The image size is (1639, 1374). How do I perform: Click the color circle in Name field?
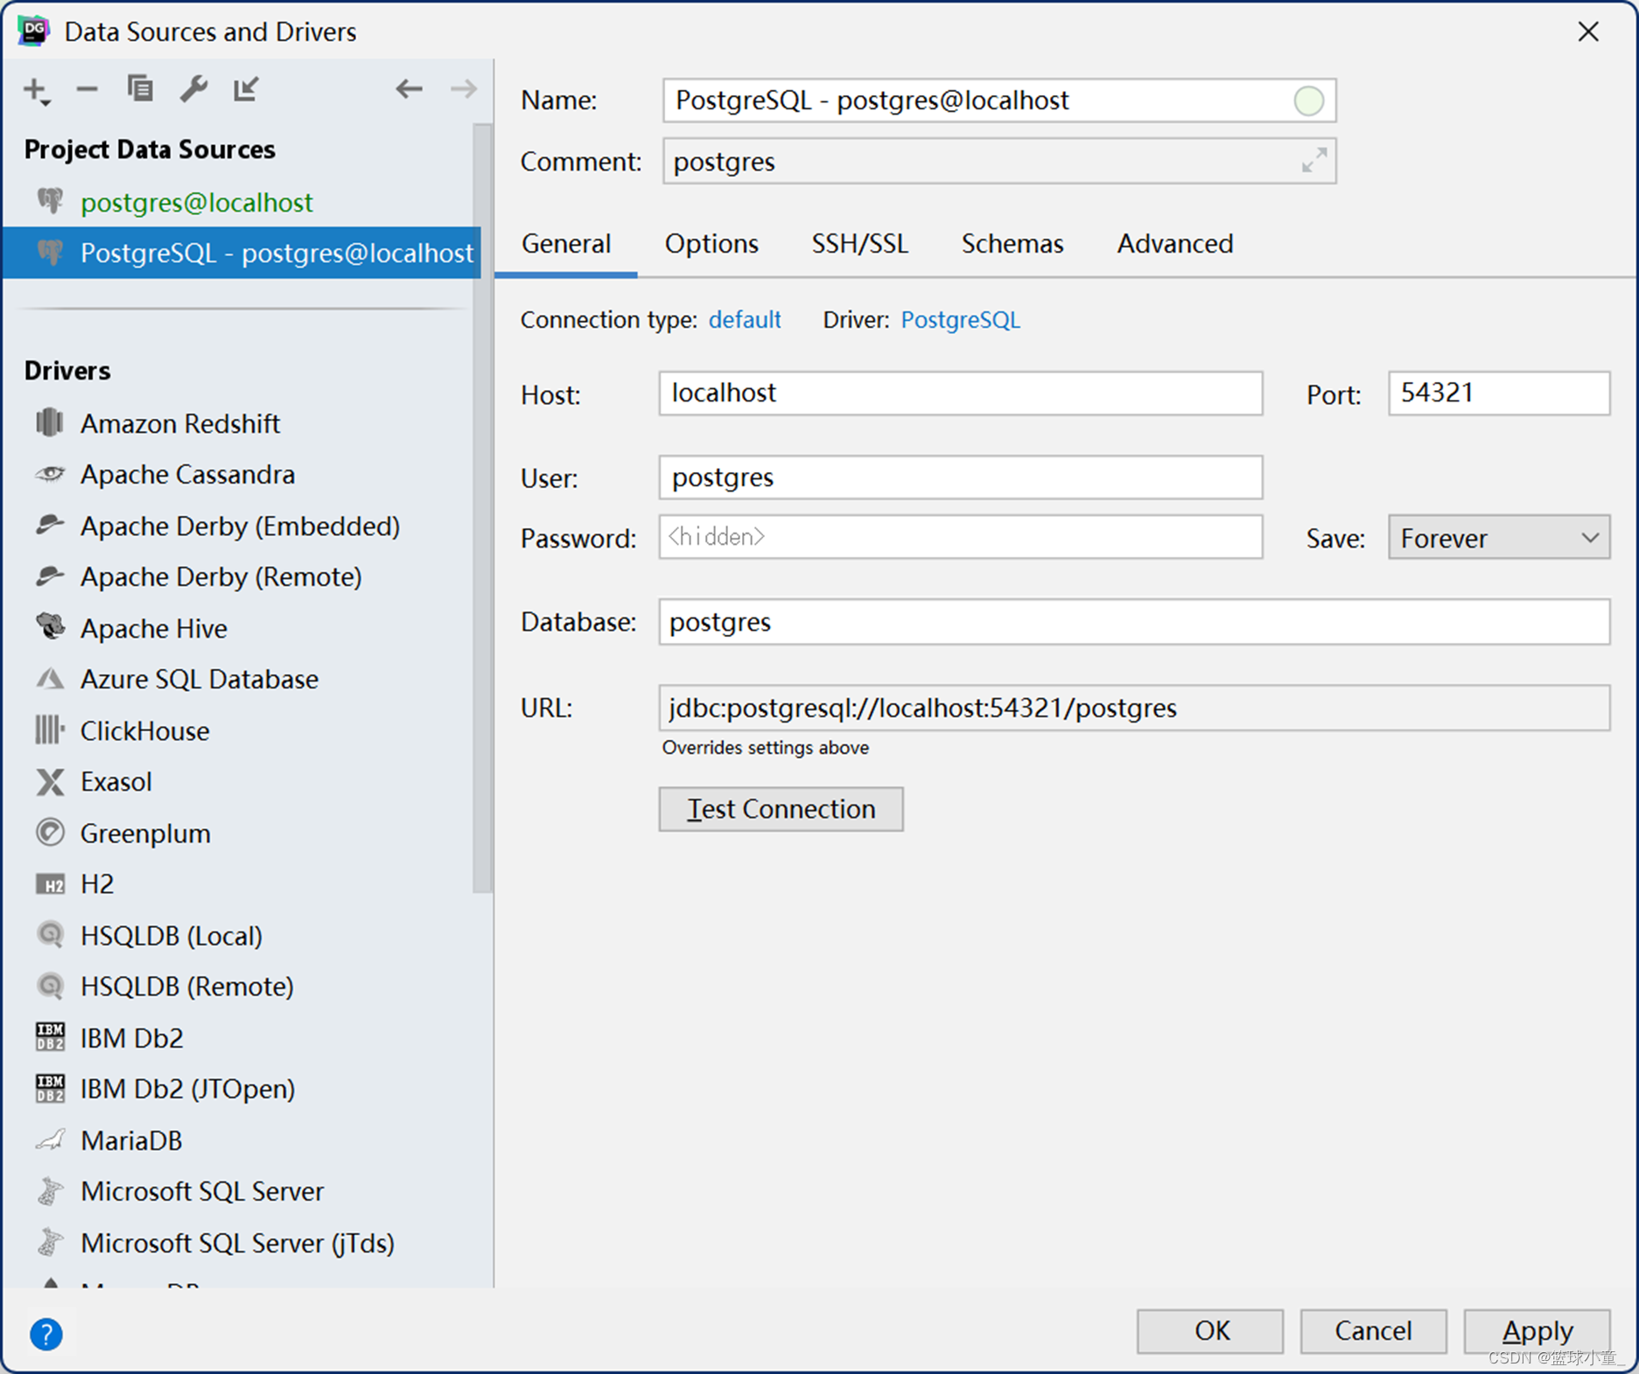tap(1308, 101)
